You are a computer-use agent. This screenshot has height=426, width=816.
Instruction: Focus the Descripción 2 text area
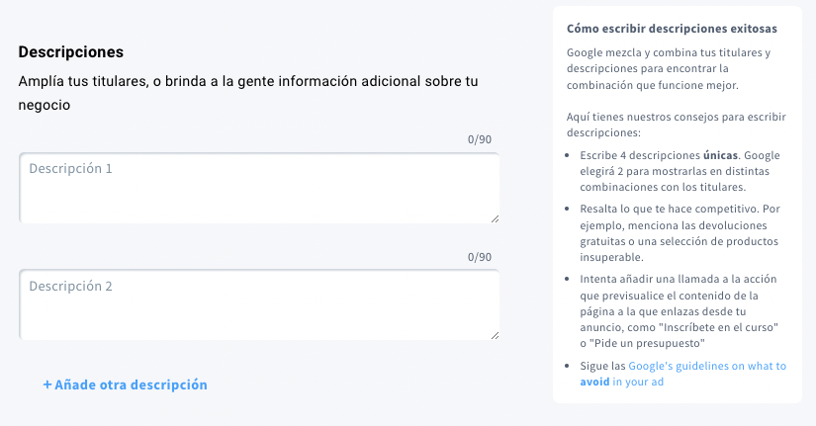pos(259,305)
